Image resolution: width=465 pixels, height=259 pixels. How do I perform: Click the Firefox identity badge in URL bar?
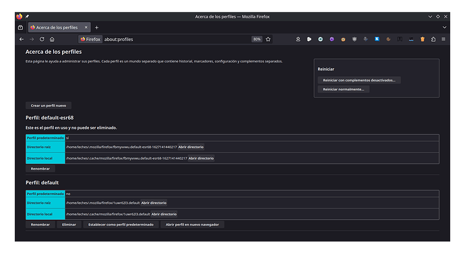pos(90,40)
